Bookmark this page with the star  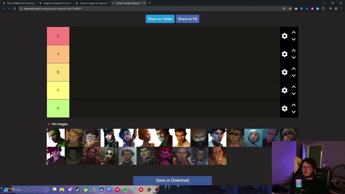click(x=290, y=9)
